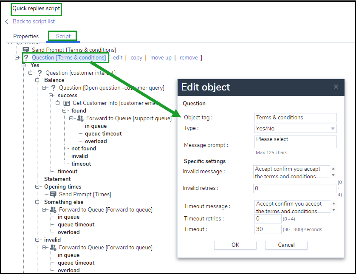Collapse the Balance branch

tap(37, 80)
